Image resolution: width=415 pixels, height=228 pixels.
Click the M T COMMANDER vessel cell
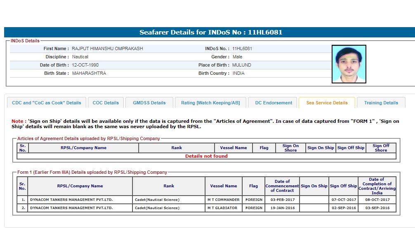(223, 200)
